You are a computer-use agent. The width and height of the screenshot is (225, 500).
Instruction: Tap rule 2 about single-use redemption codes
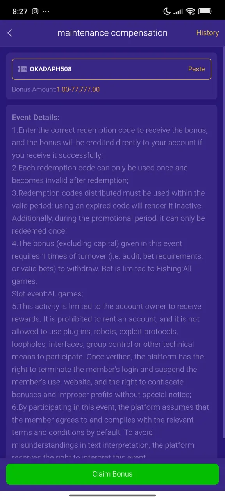tap(100, 174)
